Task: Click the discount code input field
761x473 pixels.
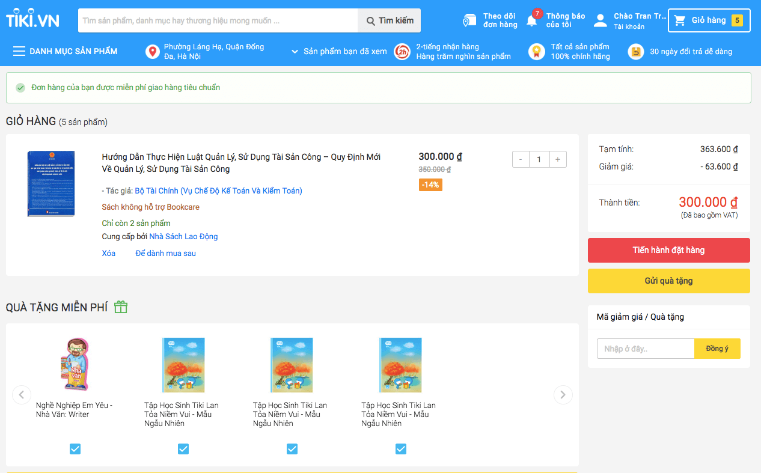Action: [645, 349]
